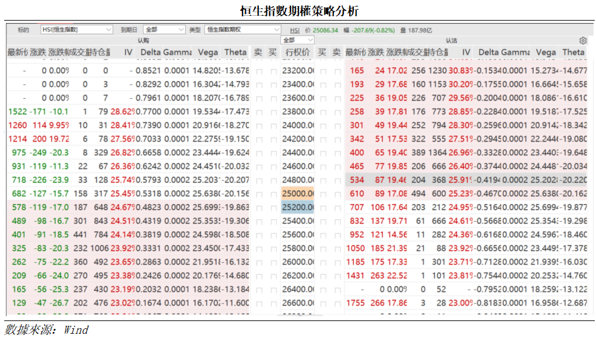Click put open interest 1364
Image resolution: width=596 pixels, height=338 pixels.
(437, 153)
